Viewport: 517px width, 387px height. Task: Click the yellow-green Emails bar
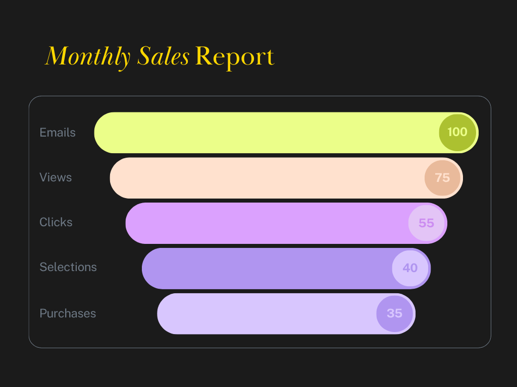[x=263, y=133]
